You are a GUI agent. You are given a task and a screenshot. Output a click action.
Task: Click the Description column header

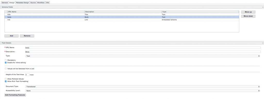(x=123, y=12)
